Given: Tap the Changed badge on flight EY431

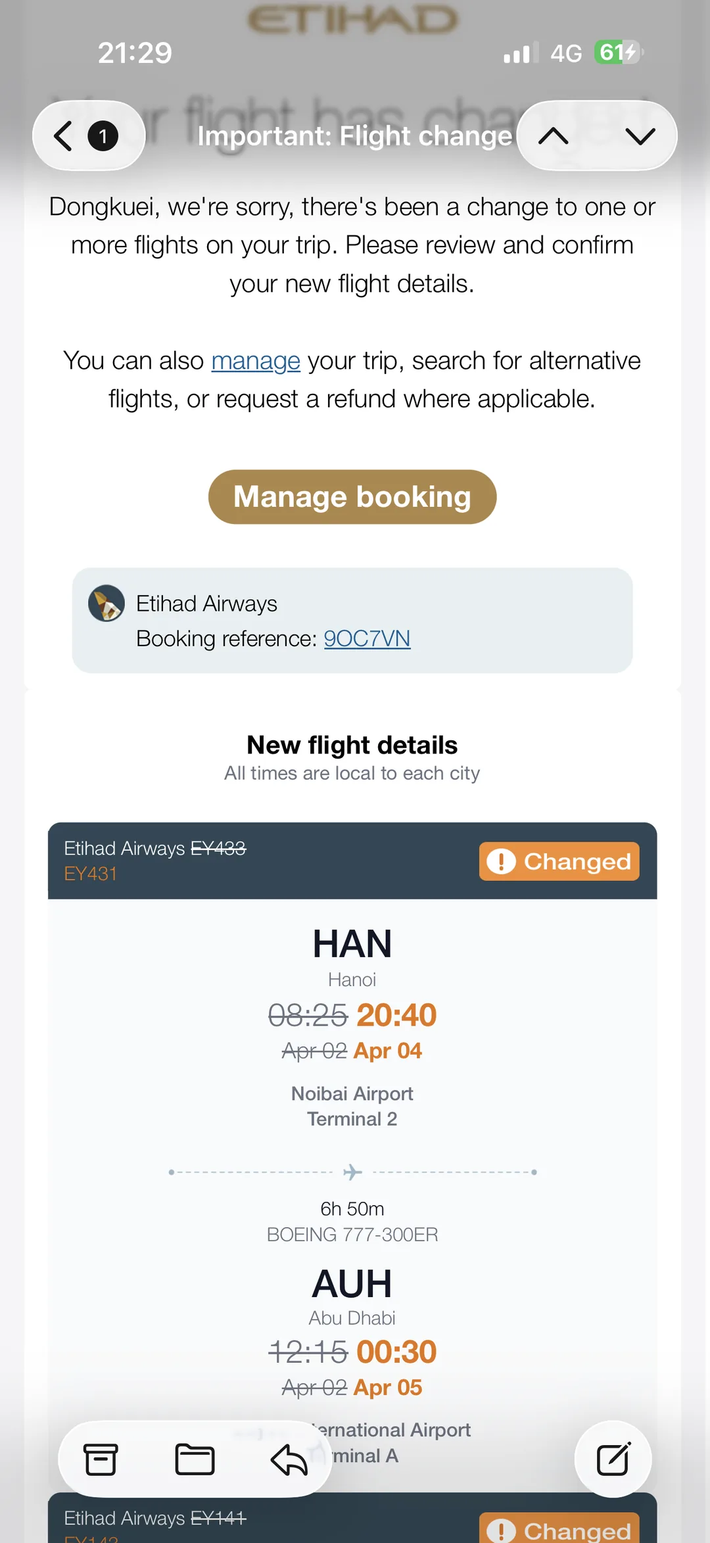Looking at the screenshot, I should [559, 861].
